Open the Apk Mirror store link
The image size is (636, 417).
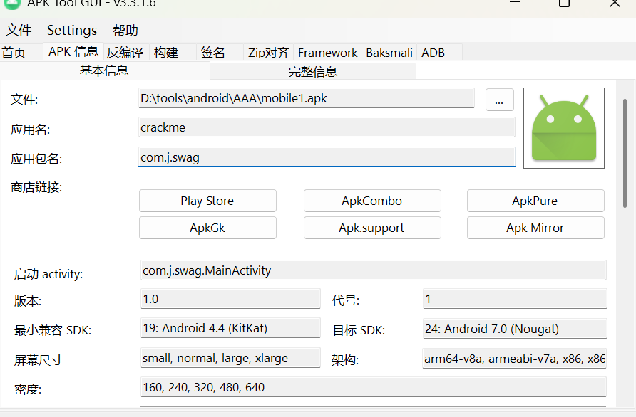tap(535, 228)
